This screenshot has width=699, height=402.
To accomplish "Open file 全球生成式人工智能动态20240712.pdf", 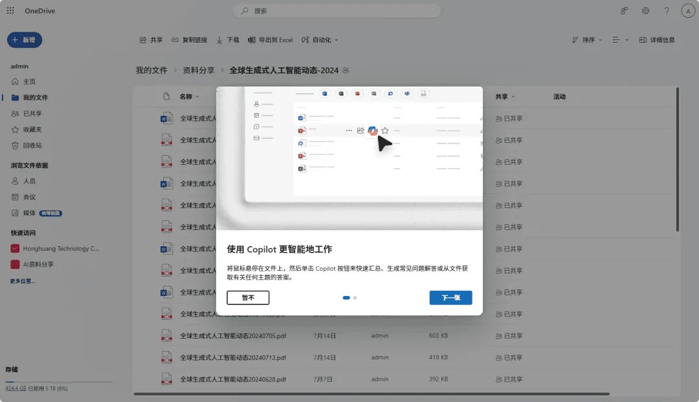I will click(x=233, y=357).
